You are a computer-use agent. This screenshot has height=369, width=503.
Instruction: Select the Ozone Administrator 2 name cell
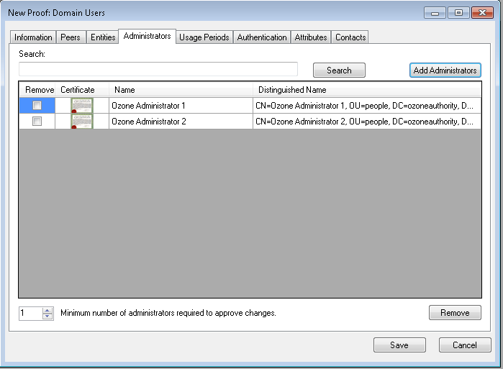click(181, 122)
